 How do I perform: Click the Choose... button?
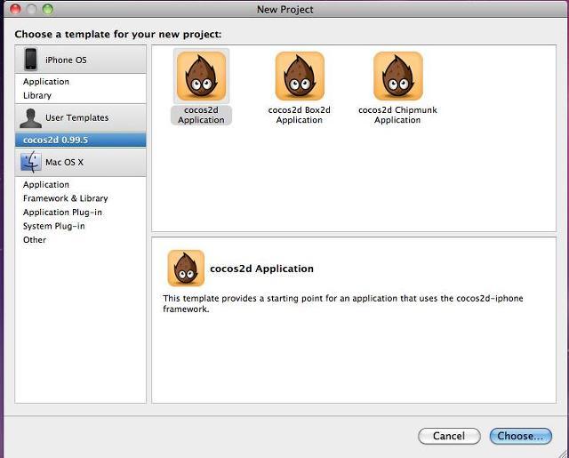[521, 436]
